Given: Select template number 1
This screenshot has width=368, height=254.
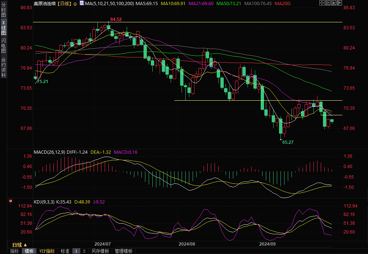Looking at the screenshot, I should (76, 251).
